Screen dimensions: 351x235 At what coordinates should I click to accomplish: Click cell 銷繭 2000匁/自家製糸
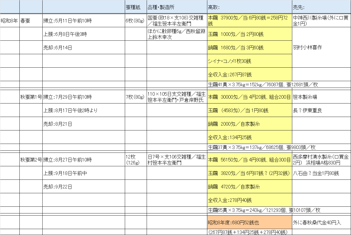[250, 124]
